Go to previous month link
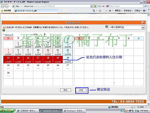The image size is (150, 113). (x=9, y=35)
